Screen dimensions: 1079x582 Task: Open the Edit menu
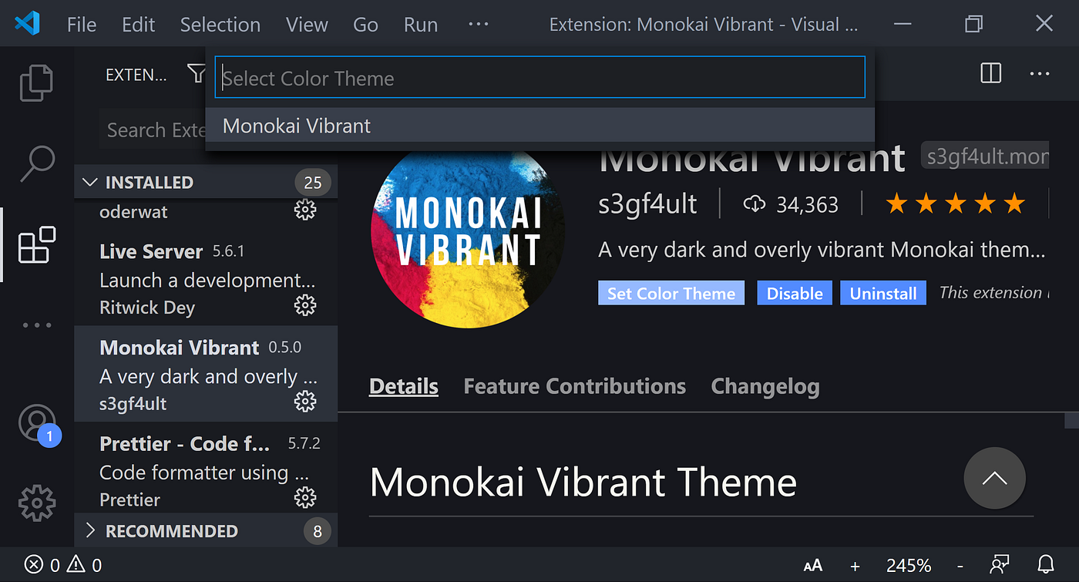[x=139, y=25]
